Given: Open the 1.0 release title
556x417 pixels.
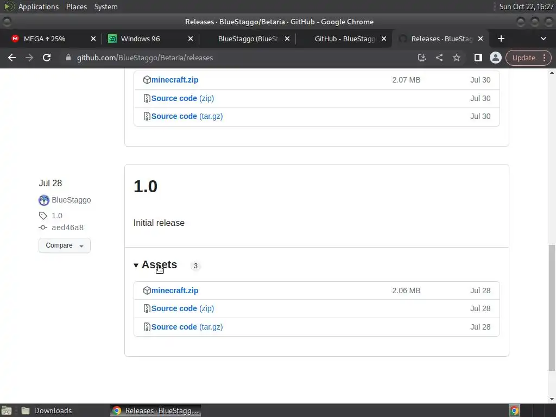Looking at the screenshot, I should (x=146, y=187).
